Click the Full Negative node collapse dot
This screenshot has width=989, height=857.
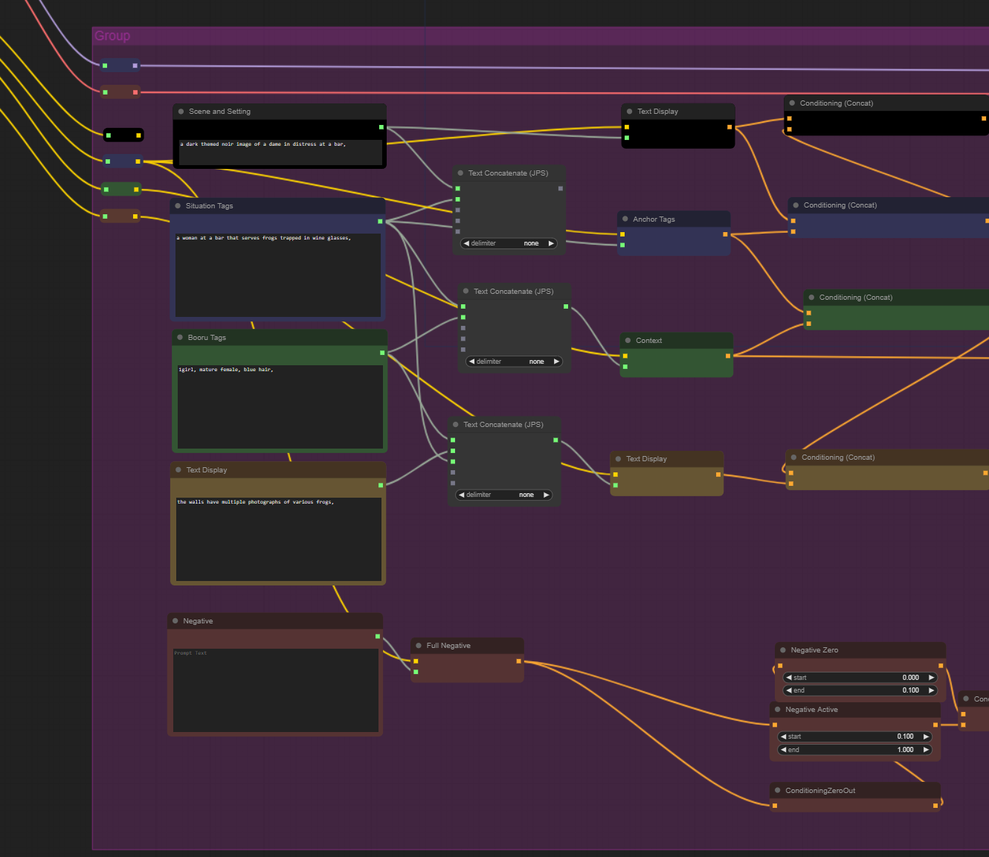click(x=419, y=646)
